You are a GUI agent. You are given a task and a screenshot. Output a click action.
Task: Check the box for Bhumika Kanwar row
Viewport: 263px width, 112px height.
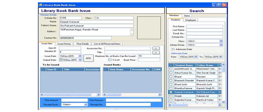click(x=170, y=88)
